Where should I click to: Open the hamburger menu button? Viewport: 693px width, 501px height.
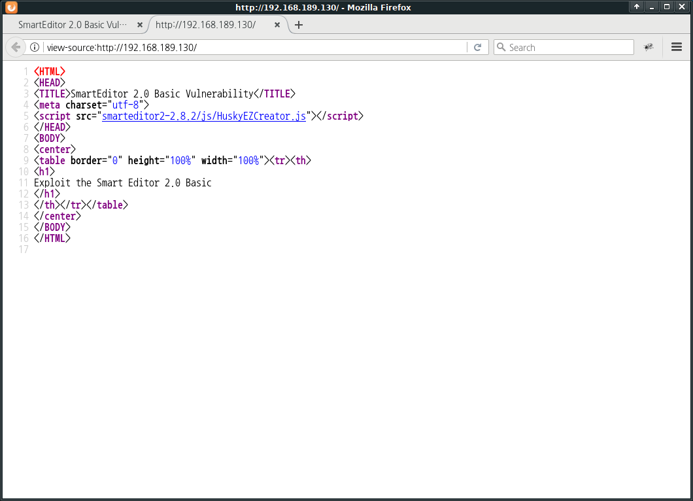(677, 47)
